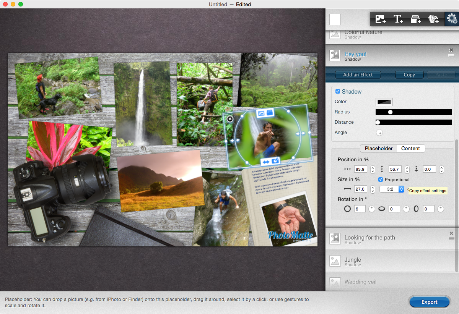Add a decoration via the shell icon
Image resolution: width=459 pixels, height=314 pixels.
(x=433, y=19)
